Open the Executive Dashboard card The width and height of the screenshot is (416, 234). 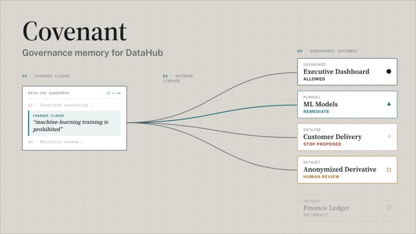point(347,72)
